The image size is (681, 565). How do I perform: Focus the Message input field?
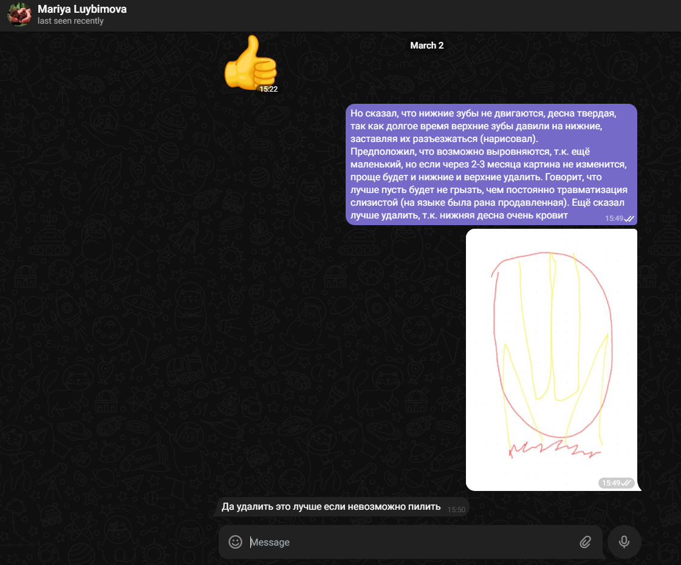[407, 542]
